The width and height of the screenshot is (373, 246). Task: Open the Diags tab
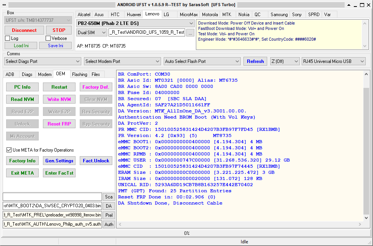27,74
